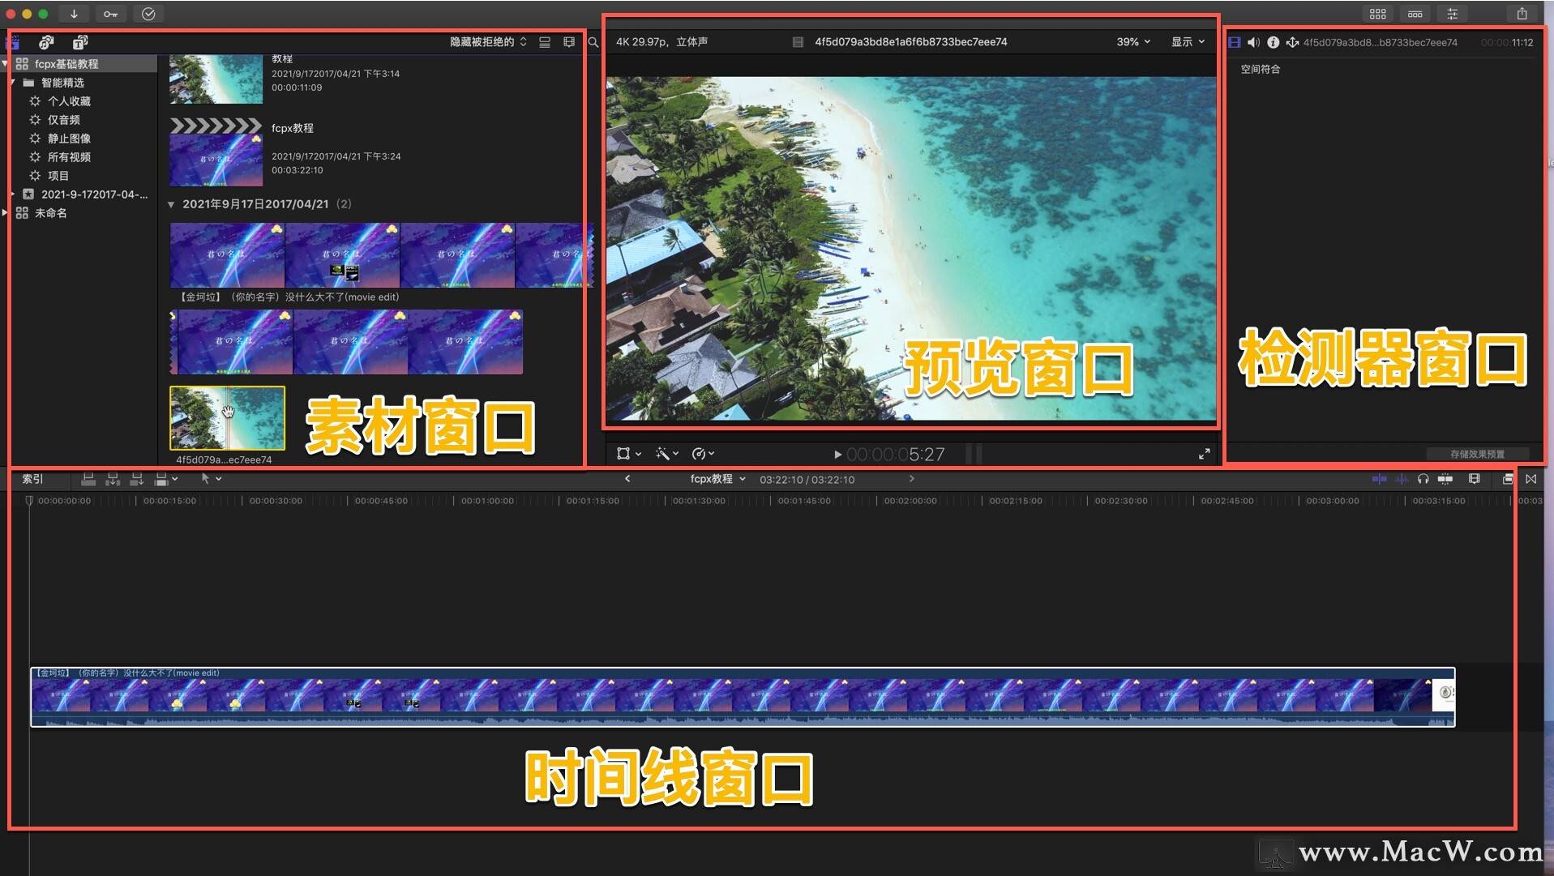Collapse the 智能精选 folder
This screenshot has width=1554, height=876.
pos(13,83)
